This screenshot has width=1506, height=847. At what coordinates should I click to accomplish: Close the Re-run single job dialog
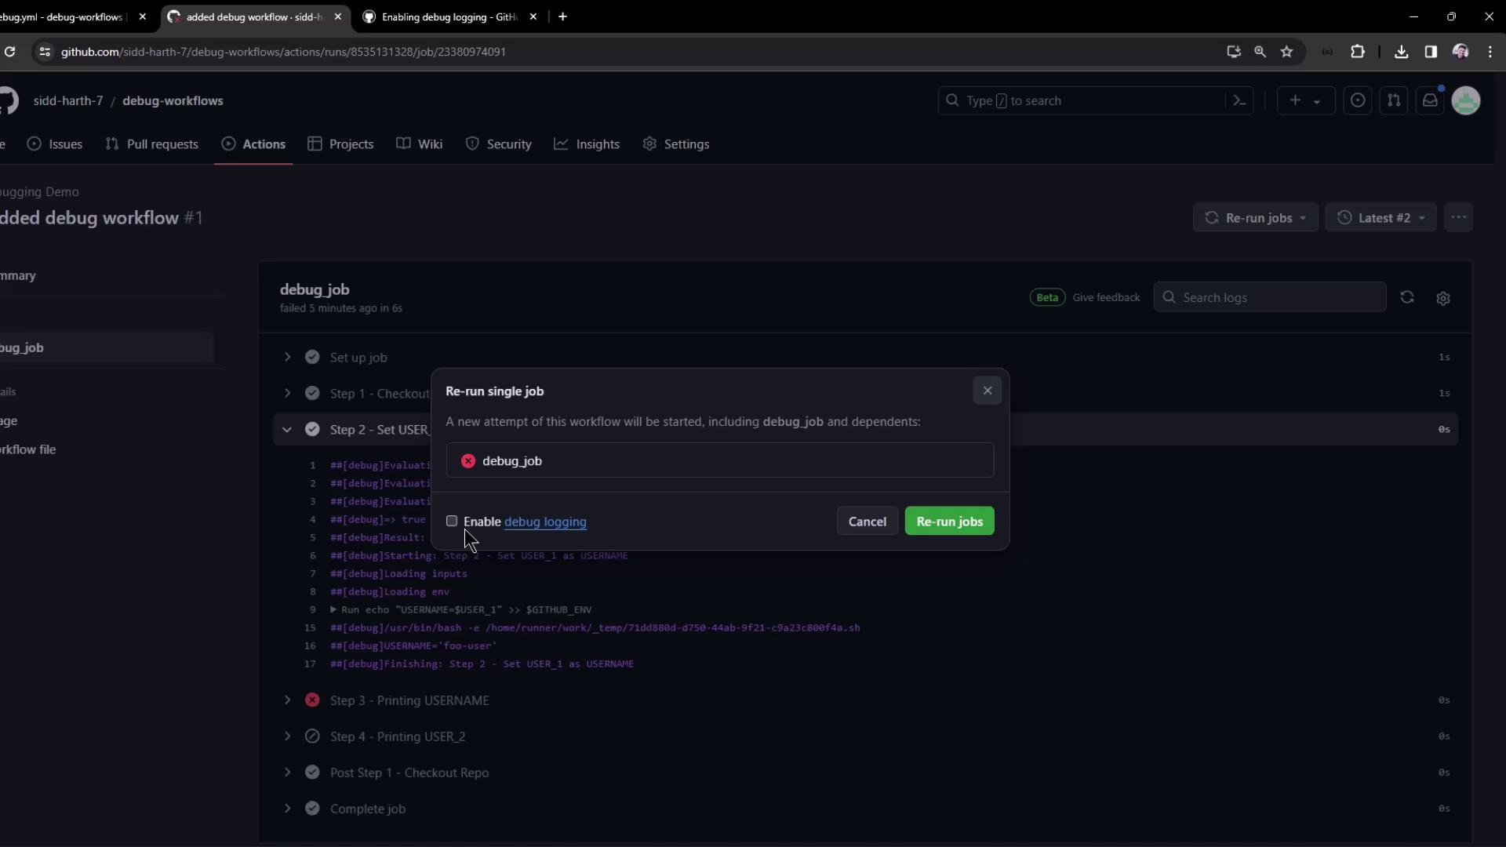click(987, 391)
